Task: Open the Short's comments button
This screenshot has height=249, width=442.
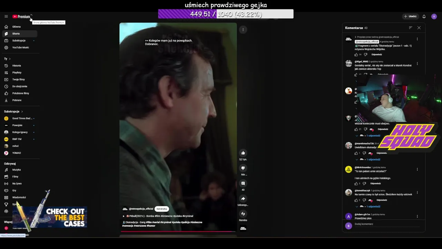Action: point(243,183)
